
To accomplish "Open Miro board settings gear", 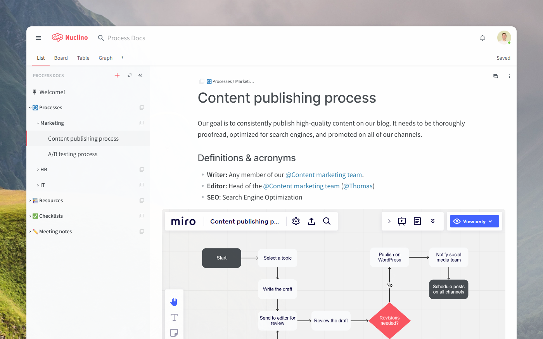I will coord(296,221).
